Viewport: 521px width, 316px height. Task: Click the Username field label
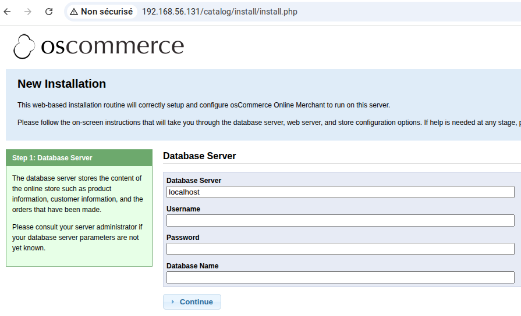click(183, 209)
